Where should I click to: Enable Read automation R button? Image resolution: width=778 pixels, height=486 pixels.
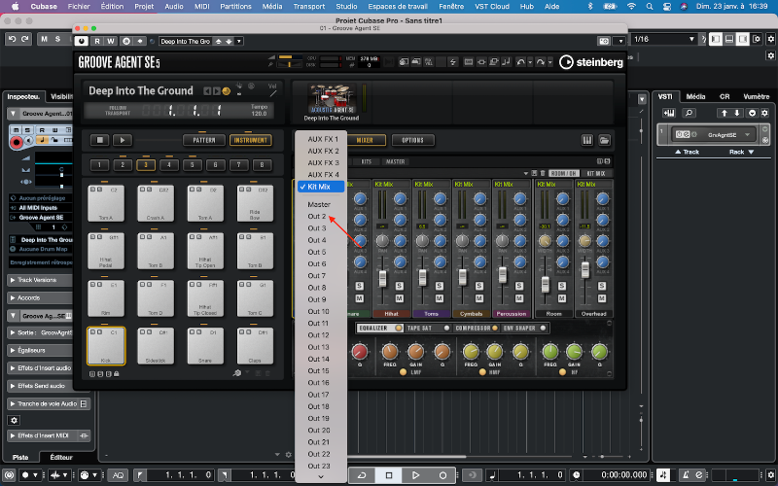click(x=97, y=41)
